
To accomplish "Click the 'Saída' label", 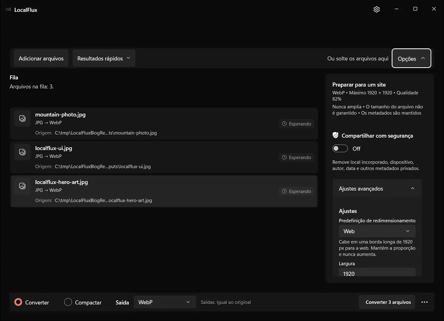I will pos(122,302).
